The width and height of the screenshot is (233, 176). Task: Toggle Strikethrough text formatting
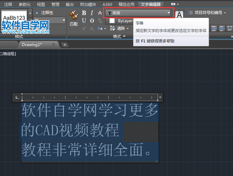point(100,13)
